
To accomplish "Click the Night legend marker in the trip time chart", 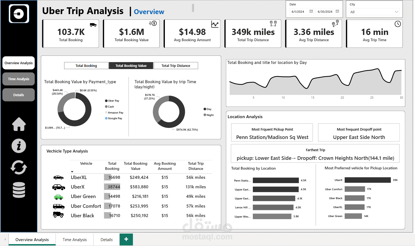I will tap(205, 115).
